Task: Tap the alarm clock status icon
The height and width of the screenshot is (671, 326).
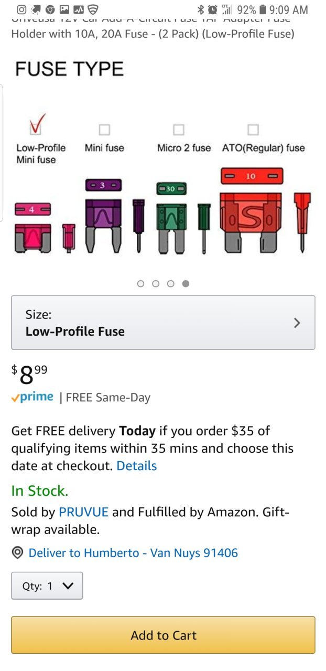Action: (213, 9)
